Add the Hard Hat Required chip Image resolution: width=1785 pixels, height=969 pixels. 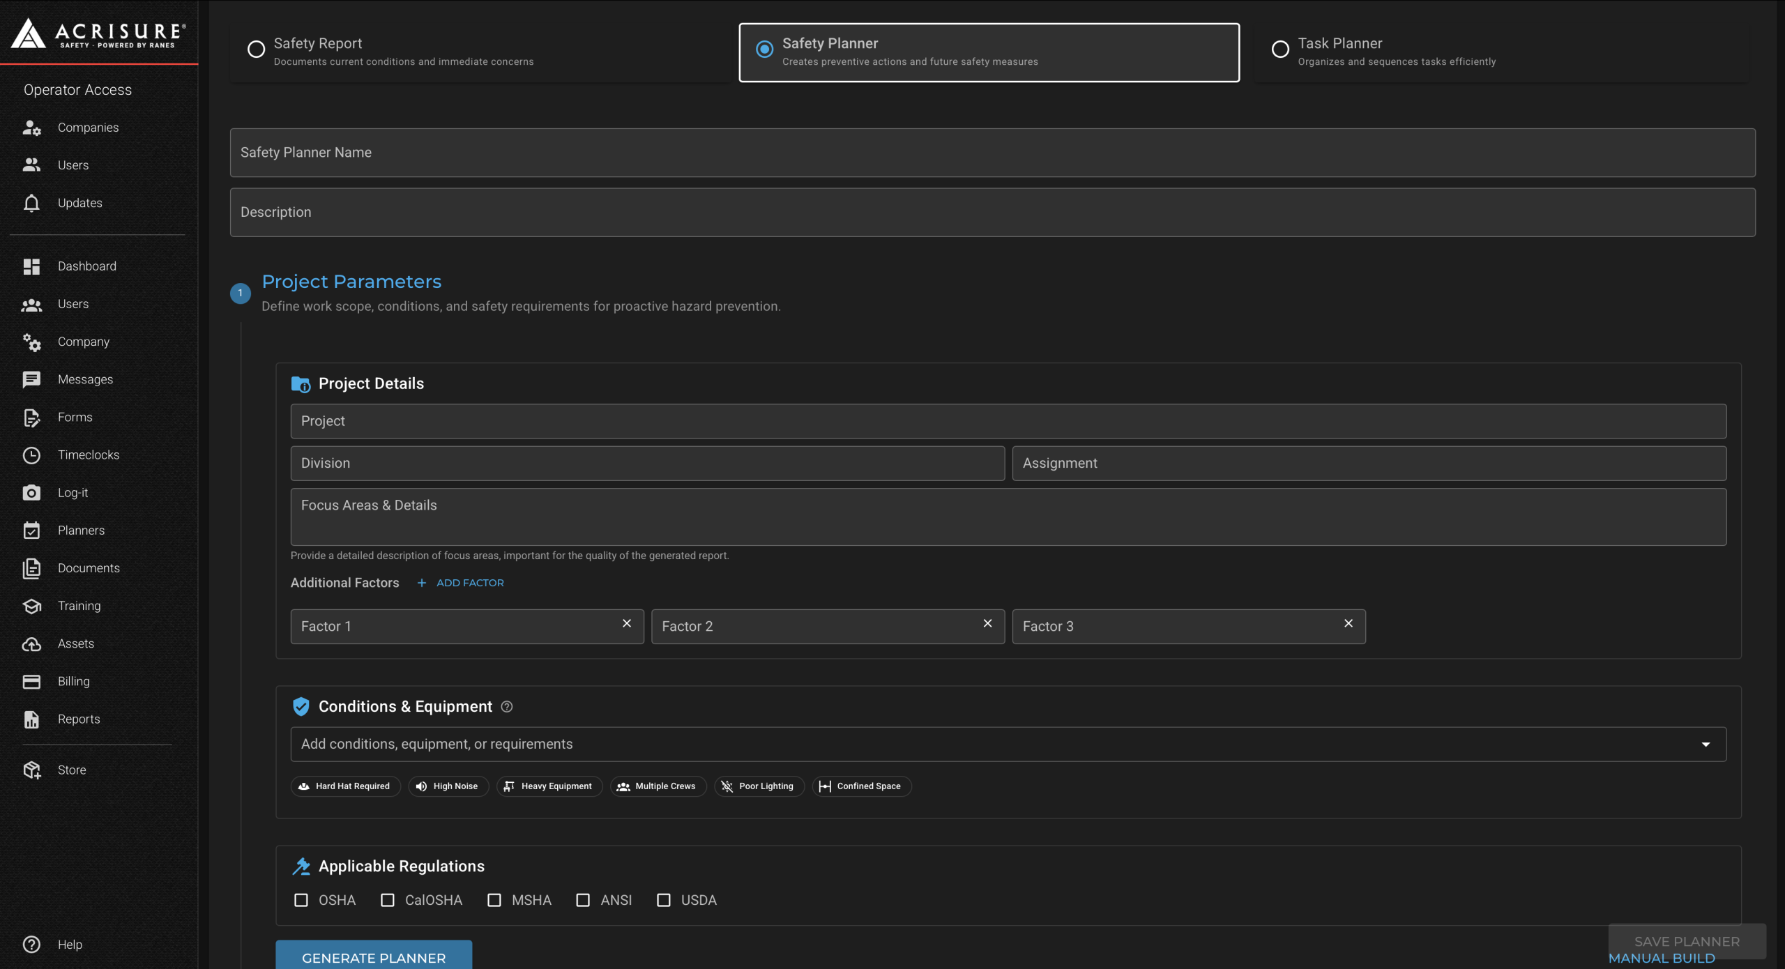pos(345,786)
